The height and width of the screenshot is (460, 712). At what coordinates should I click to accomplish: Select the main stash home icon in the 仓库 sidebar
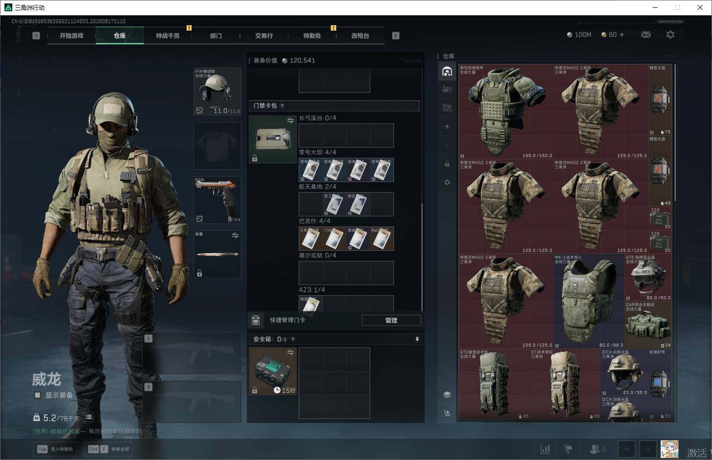click(447, 72)
